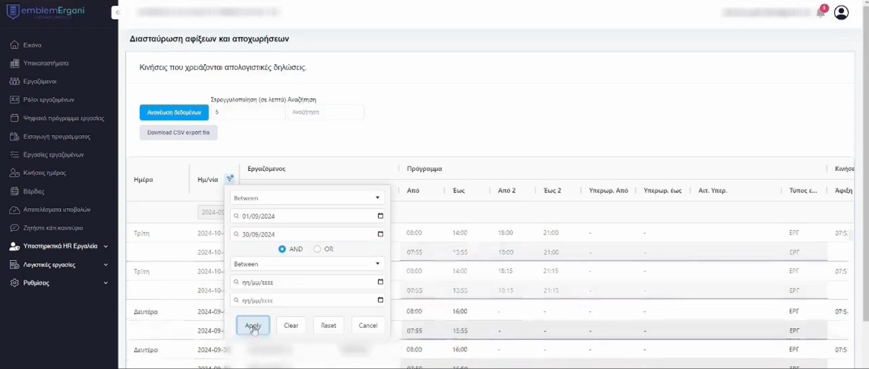
Task: Click the Εργασίες εργαζομένων list icon
Action: click(x=14, y=154)
